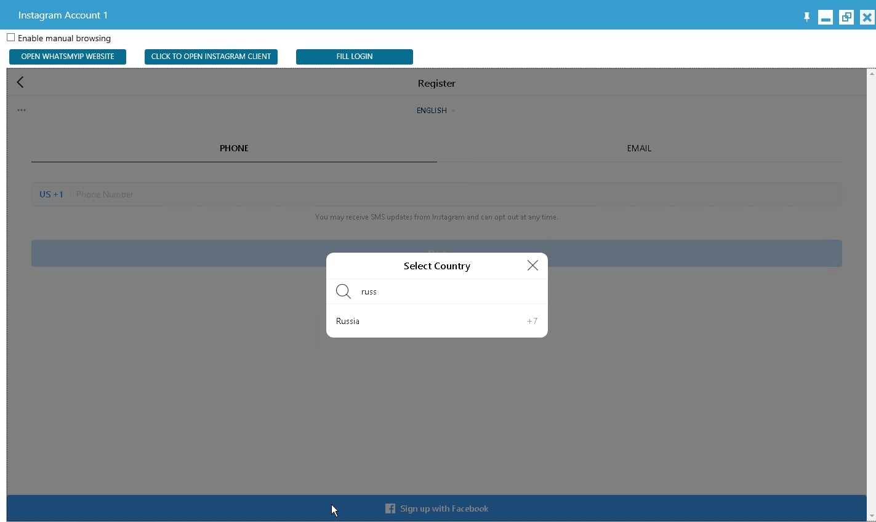
Task: Pin the Instagram Account 1 window
Action: coord(806,17)
